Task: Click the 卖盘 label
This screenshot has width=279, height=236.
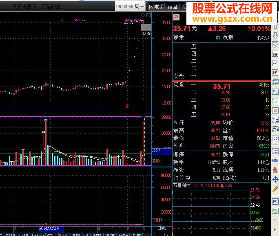Action: click(x=179, y=76)
